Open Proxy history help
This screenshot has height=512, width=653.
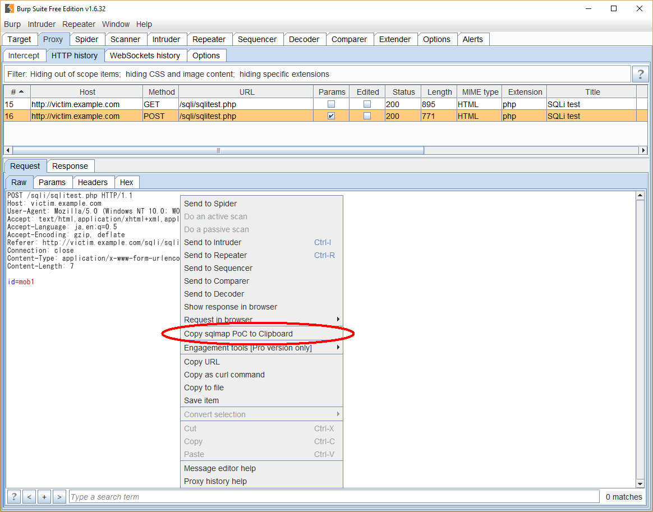261,481
